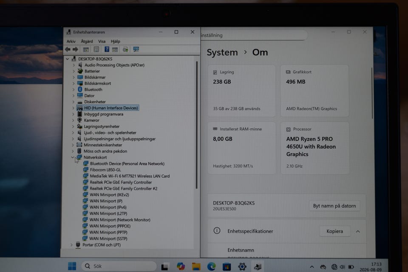This screenshot has width=408, height=272.
Task: Select Realtek PCIe GbE Family Controller #2
Action: point(124,188)
